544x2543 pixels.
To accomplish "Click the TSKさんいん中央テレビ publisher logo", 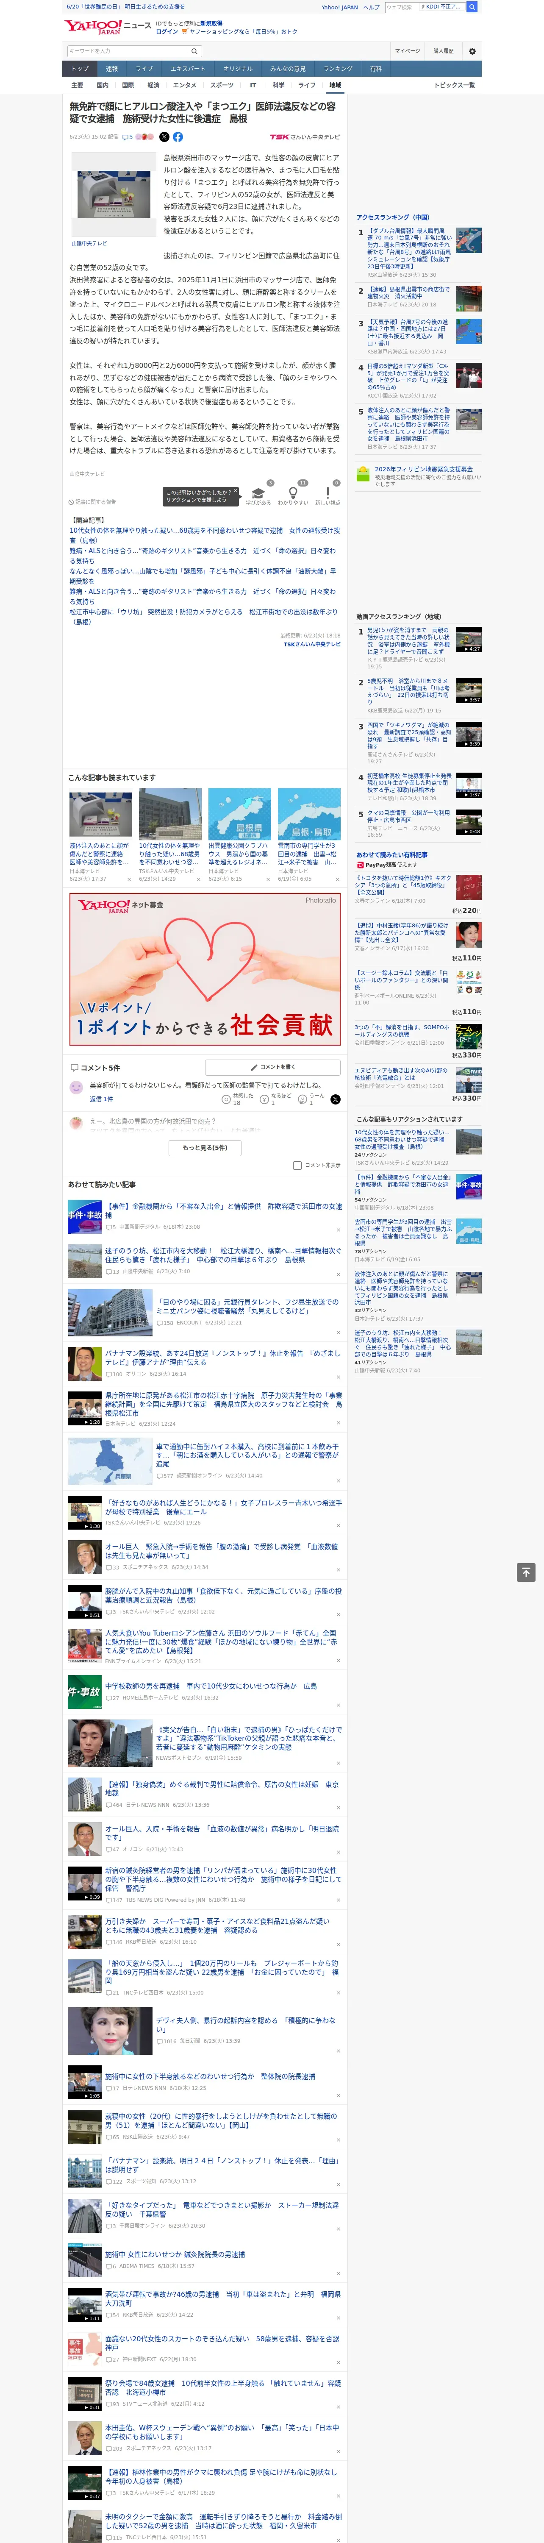I will (x=305, y=137).
